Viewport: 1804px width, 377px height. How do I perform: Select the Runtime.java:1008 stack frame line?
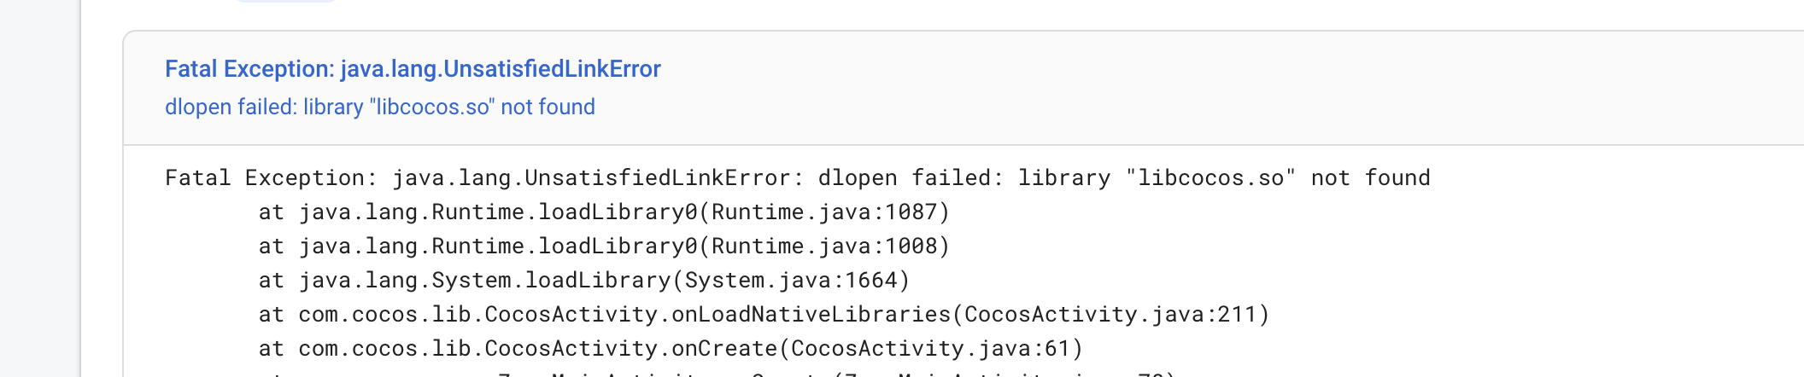click(x=603, y=246)
